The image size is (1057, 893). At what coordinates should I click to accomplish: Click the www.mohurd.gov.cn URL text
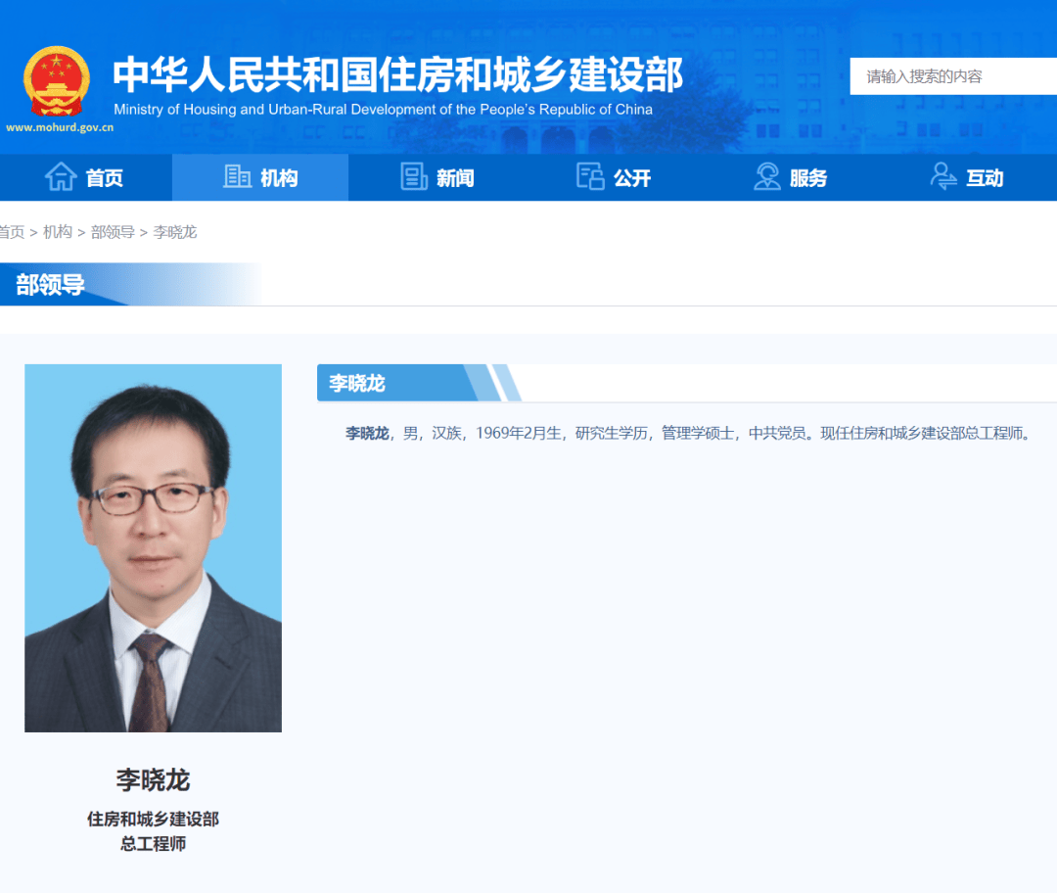(60, 127)
